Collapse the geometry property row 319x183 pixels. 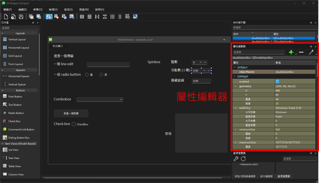click(x=236, y=86)
